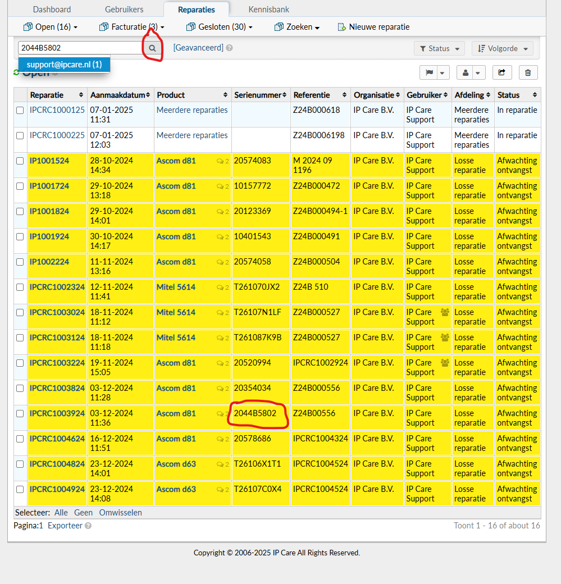The width and height of the screenshot is (561, 584).
Task: Click the person assign icon
Action: pyautogui.click(x=466, y=72)
